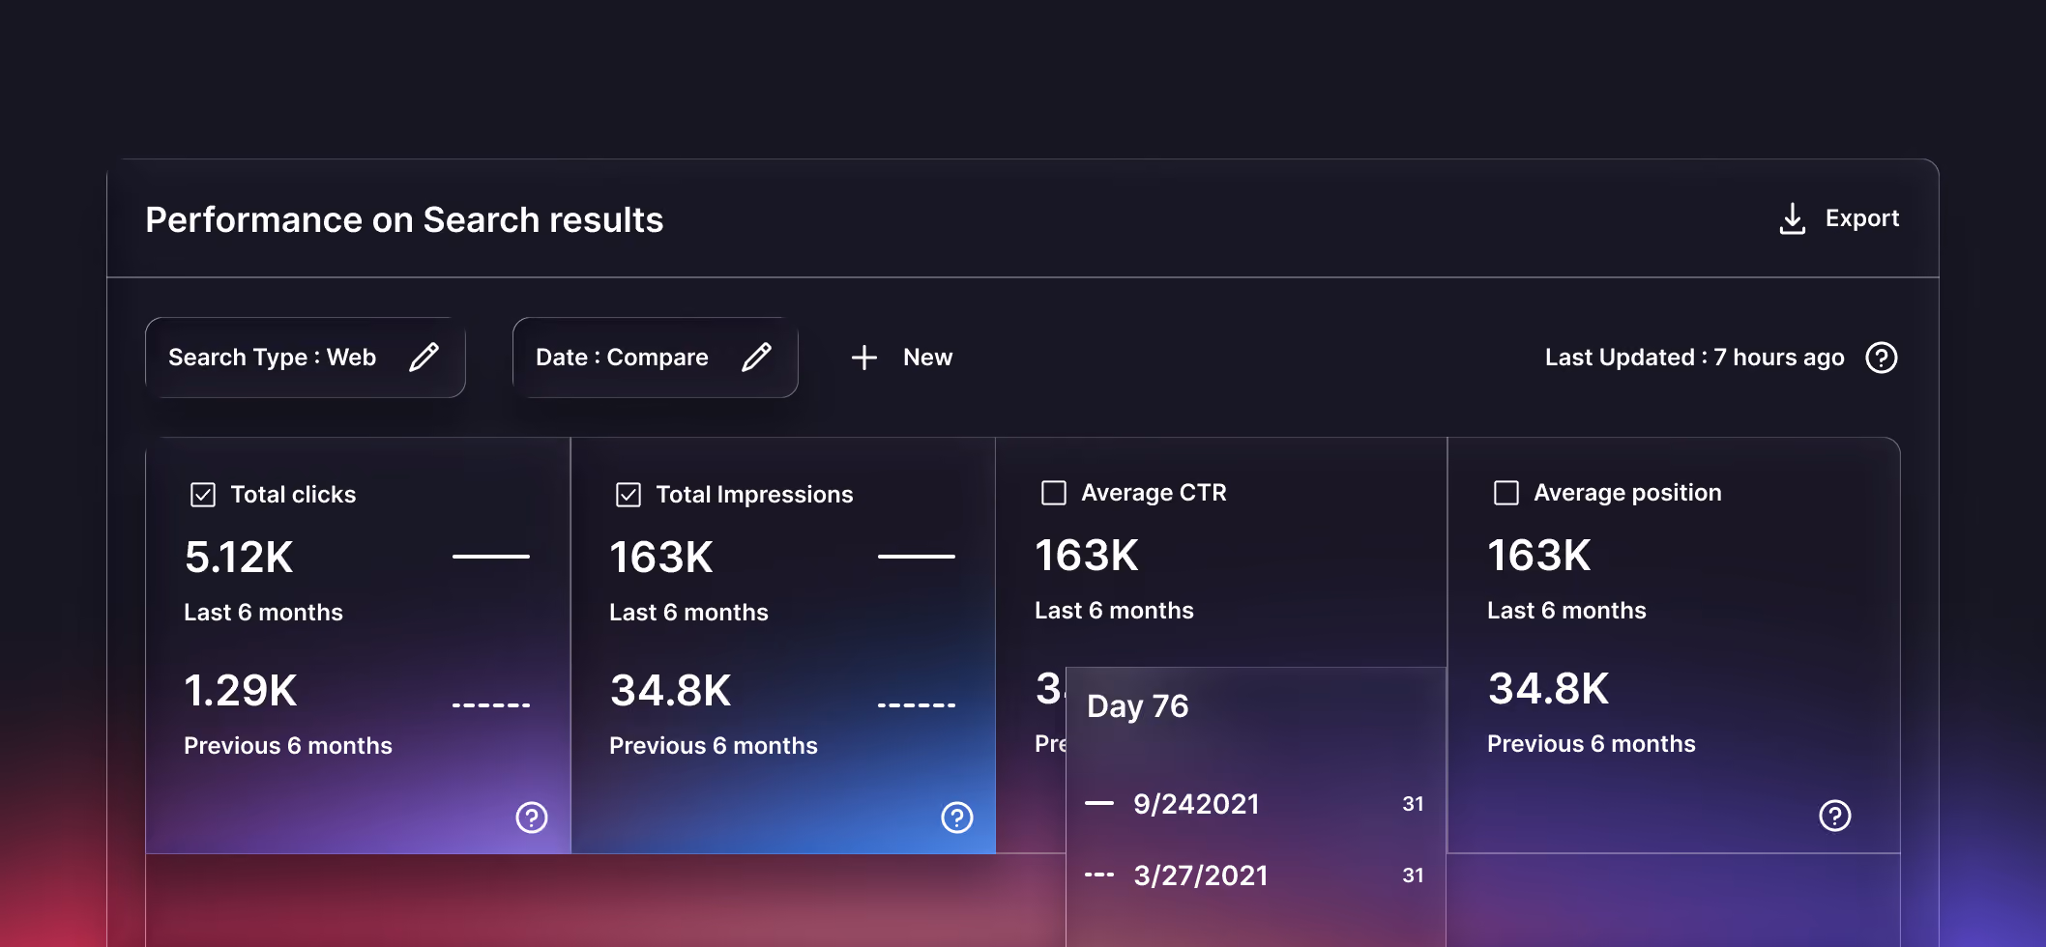Click 163K value in Total Impressions card

[661, 558]
